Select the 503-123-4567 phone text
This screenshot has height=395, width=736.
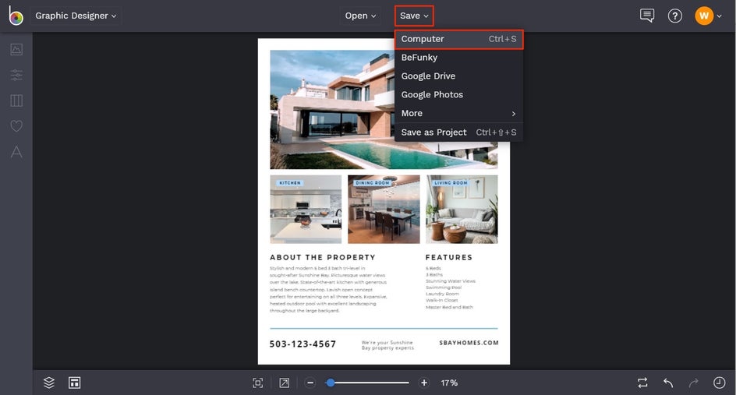point(303,344)
